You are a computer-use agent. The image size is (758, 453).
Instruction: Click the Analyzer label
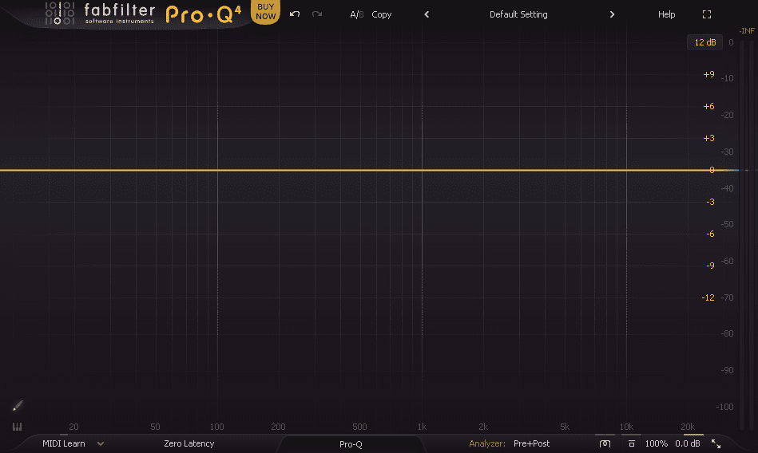(x=486, y=443)
